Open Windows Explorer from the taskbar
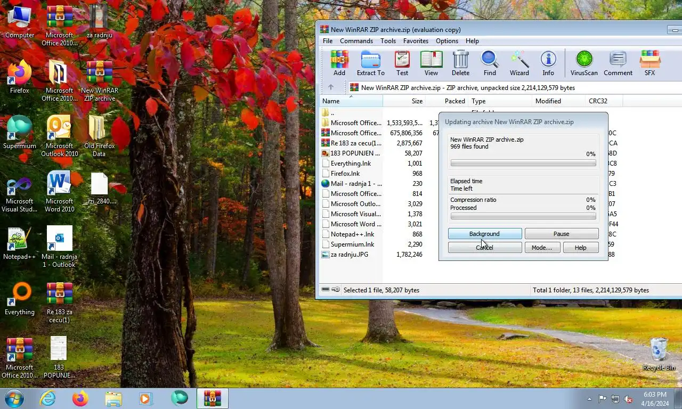 coord(113,398)
